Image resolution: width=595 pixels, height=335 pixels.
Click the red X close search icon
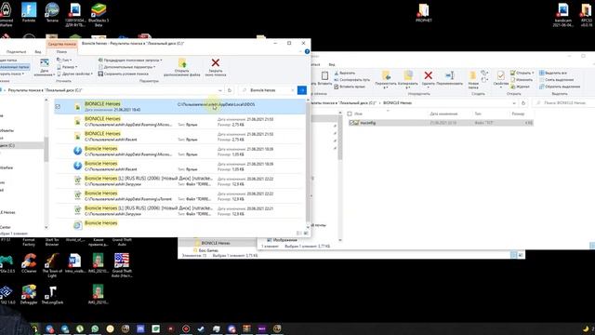point(215,62)
